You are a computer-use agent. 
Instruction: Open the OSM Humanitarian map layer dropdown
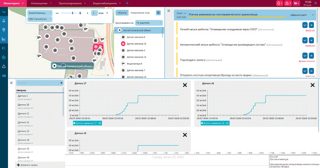point(40,19)
